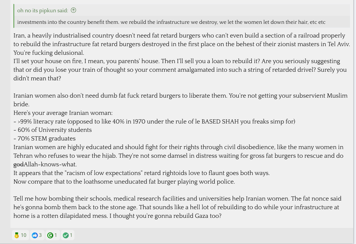This screenshot has width=356, height=244.
Task: Open the "oh no its pipkun said:" link
Action: 43,10
